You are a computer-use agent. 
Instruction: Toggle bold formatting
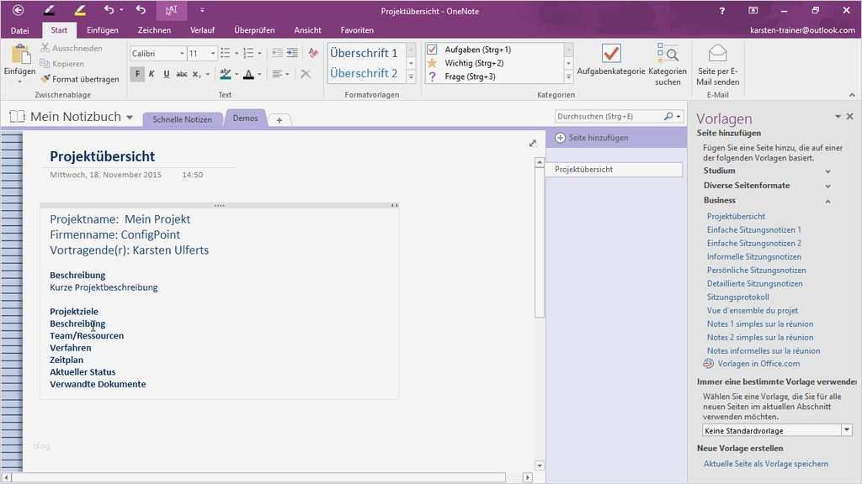tap(137, 74)
